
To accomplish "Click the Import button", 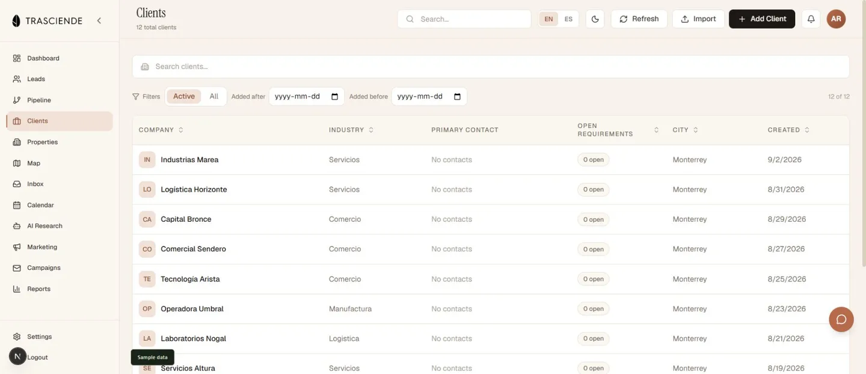I will coord(698,19).
